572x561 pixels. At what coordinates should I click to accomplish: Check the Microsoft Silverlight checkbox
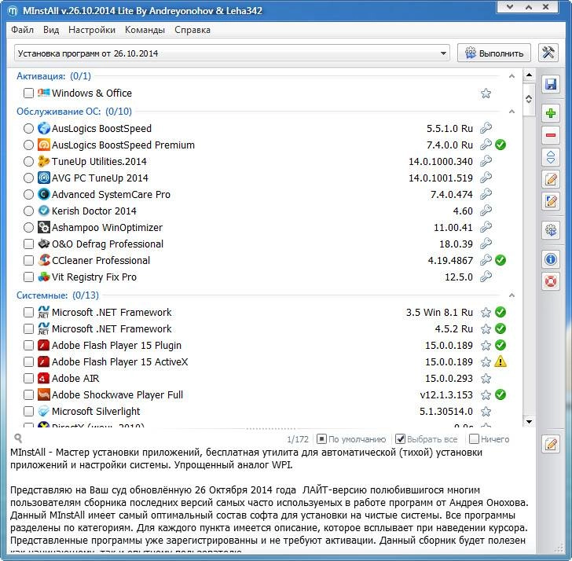[x=28, y=411]
